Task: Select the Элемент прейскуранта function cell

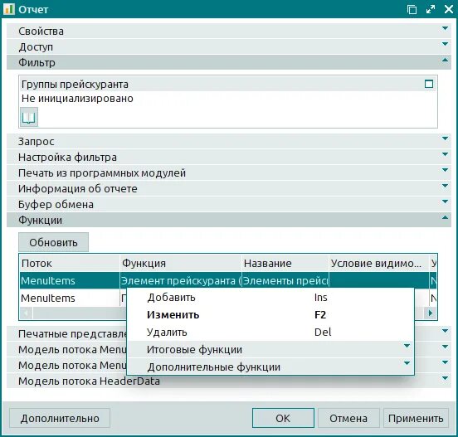Action: [x=181, y=280]
